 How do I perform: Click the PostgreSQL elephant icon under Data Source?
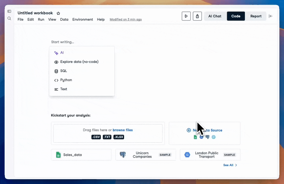point(207,137)
